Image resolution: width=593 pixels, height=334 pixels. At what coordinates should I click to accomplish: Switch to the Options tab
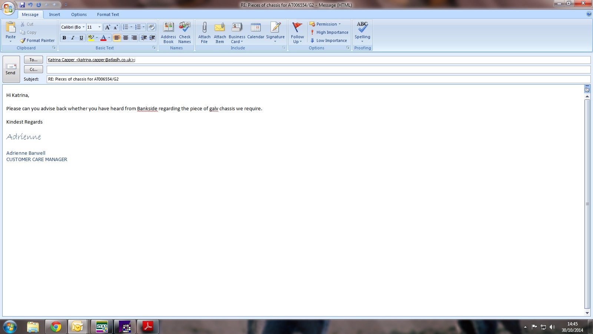79,14
